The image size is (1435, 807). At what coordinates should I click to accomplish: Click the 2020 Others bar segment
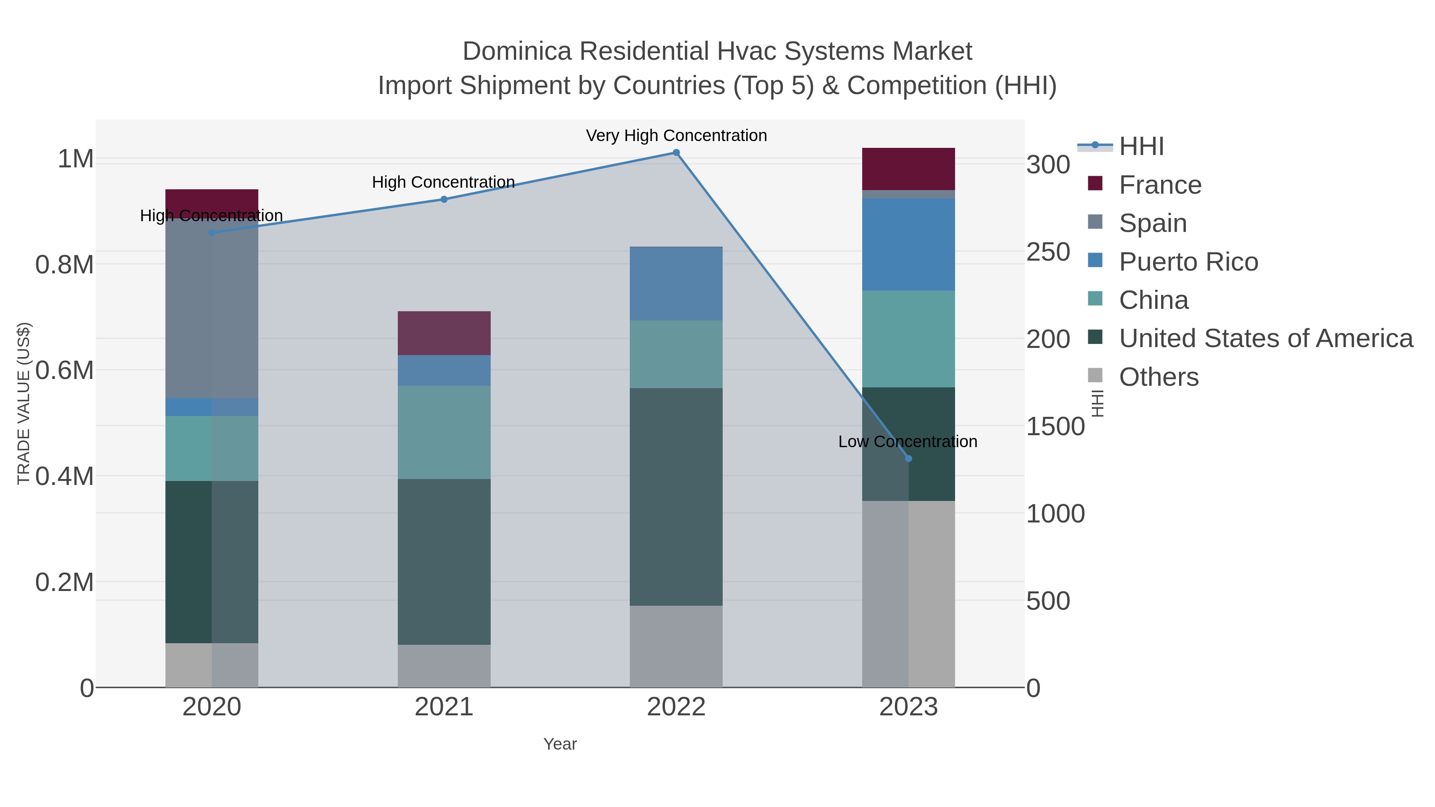tap(212, 665)
